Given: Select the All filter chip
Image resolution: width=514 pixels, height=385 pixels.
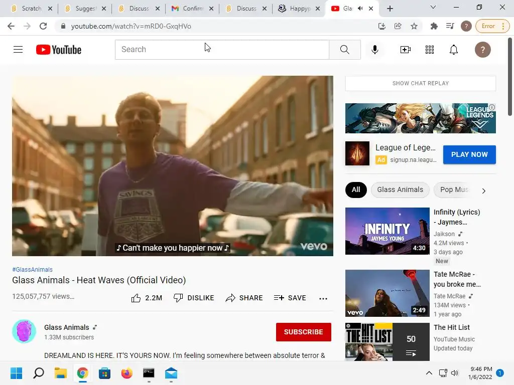Looking at the screenshot, I should (356, 190).
